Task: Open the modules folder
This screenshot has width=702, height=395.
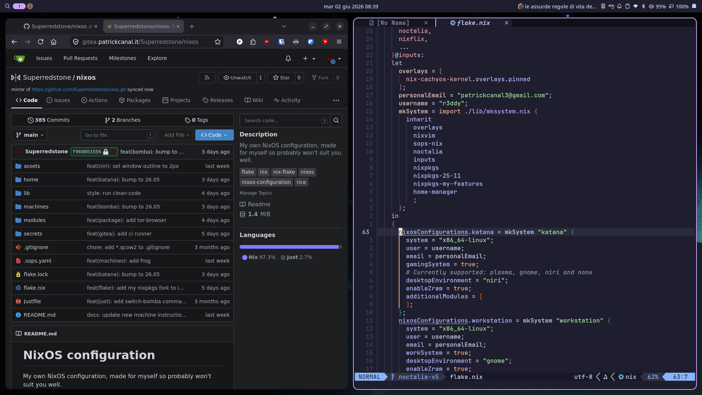Action: pos(35,220)
